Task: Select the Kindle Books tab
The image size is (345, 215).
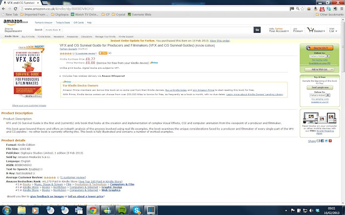Action: tap(44, 37)
